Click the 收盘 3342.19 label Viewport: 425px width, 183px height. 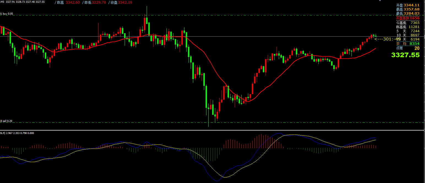[x=121, y=2]
